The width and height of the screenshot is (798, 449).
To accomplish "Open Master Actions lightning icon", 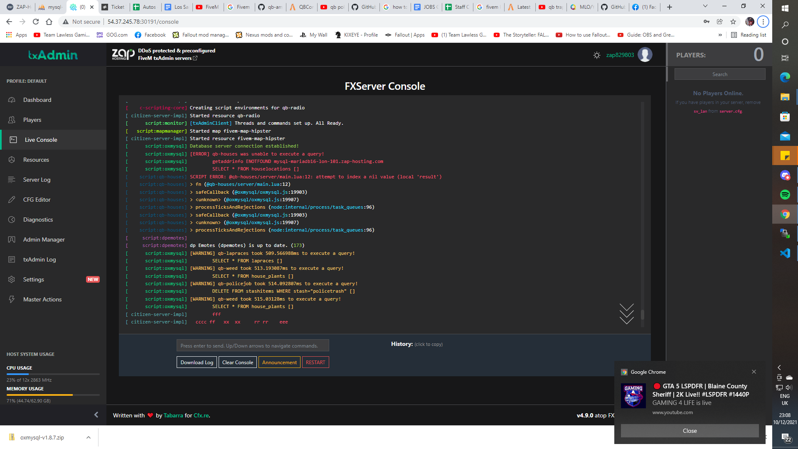I will click(12, 299).
